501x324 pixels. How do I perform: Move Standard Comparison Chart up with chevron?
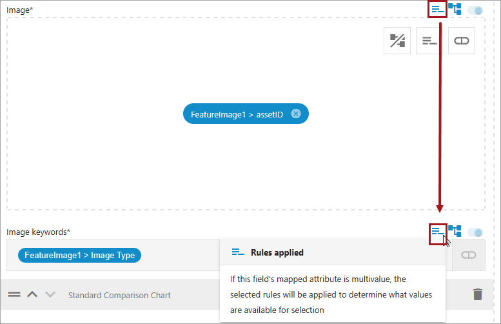point(32,294)
